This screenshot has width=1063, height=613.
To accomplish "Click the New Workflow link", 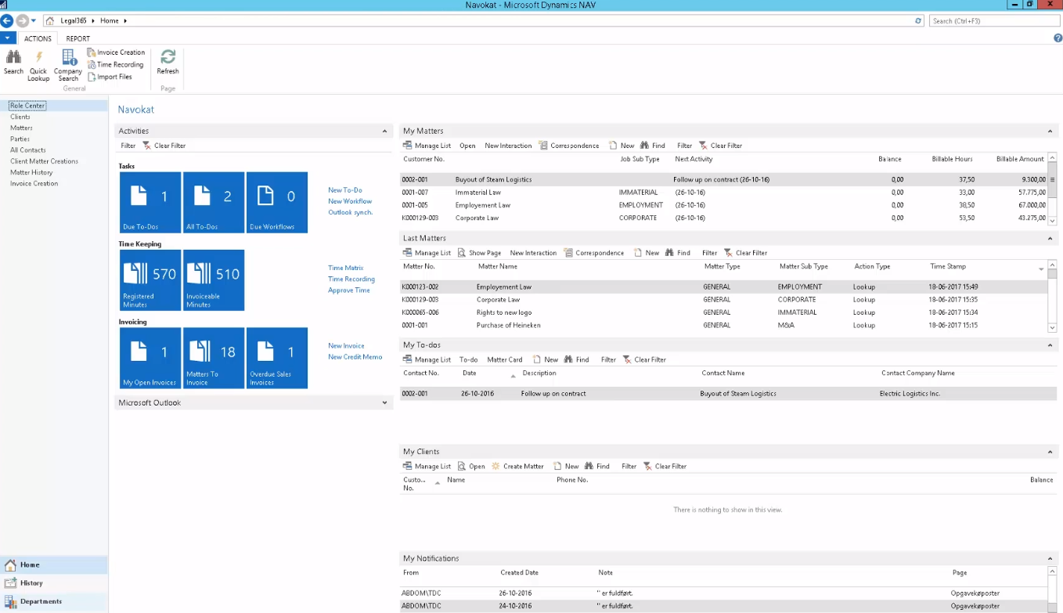I will [x=349, y=201].
